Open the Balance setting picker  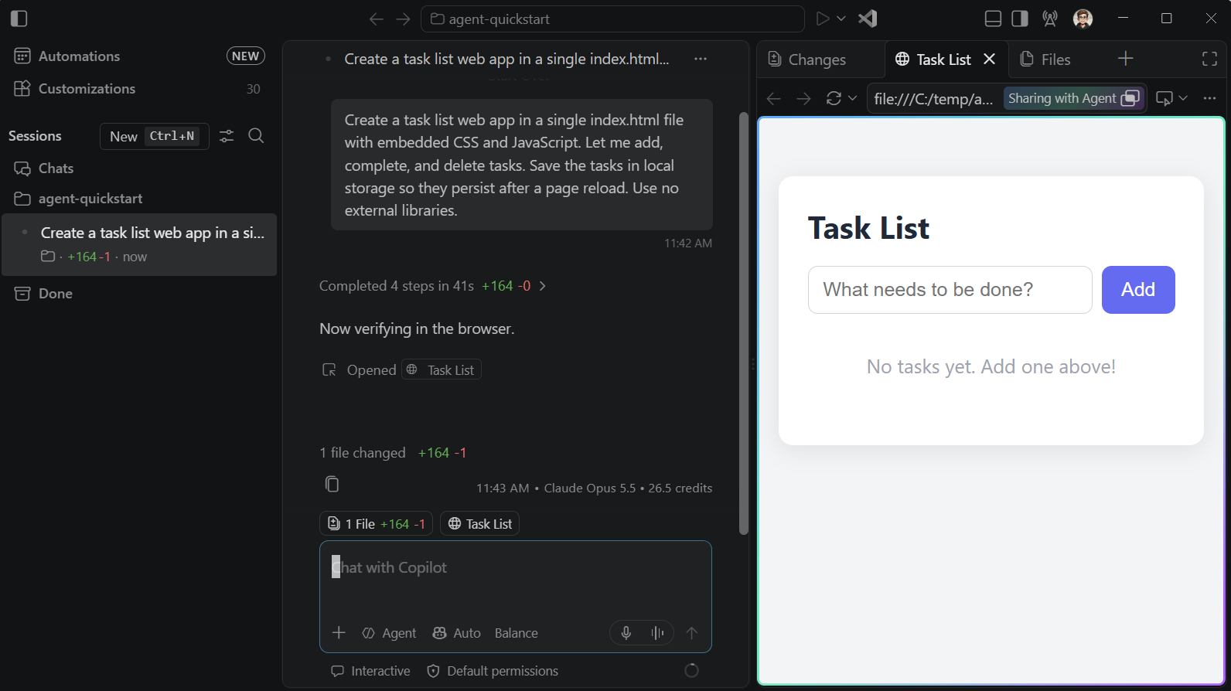point(517,633)
